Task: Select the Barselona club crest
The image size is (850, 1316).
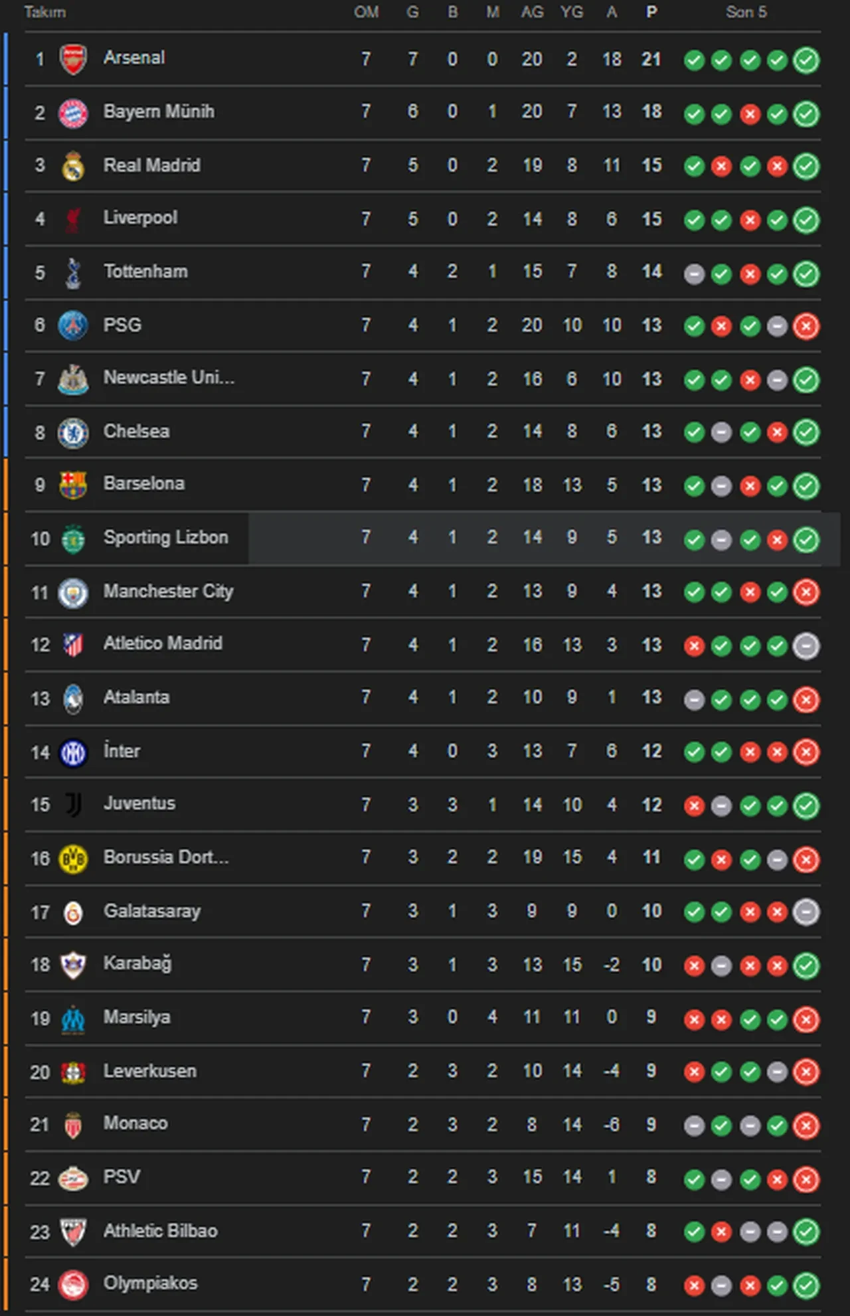Action: pos(73,485)
